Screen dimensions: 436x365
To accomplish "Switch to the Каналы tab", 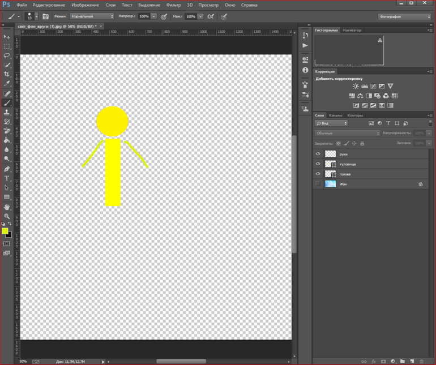I will click(336, 115).
